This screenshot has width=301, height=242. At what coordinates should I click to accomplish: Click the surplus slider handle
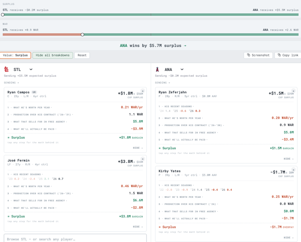(3, 14)
